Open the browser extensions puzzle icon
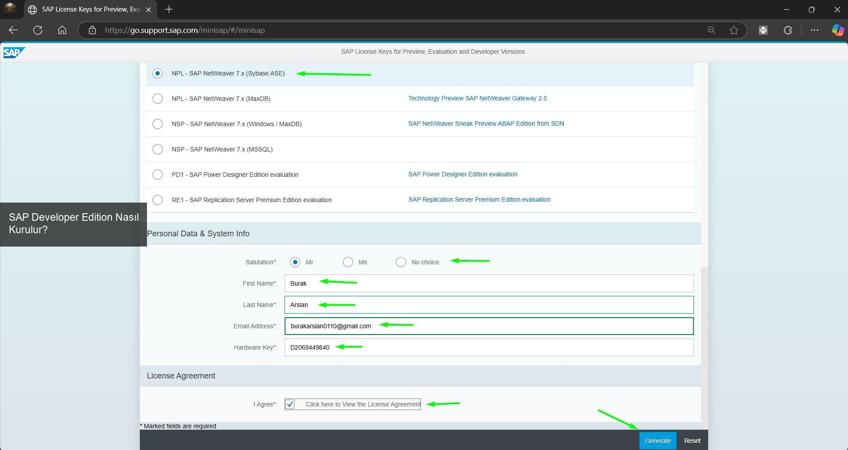This screenshot has height=450, width=848. 788,30
